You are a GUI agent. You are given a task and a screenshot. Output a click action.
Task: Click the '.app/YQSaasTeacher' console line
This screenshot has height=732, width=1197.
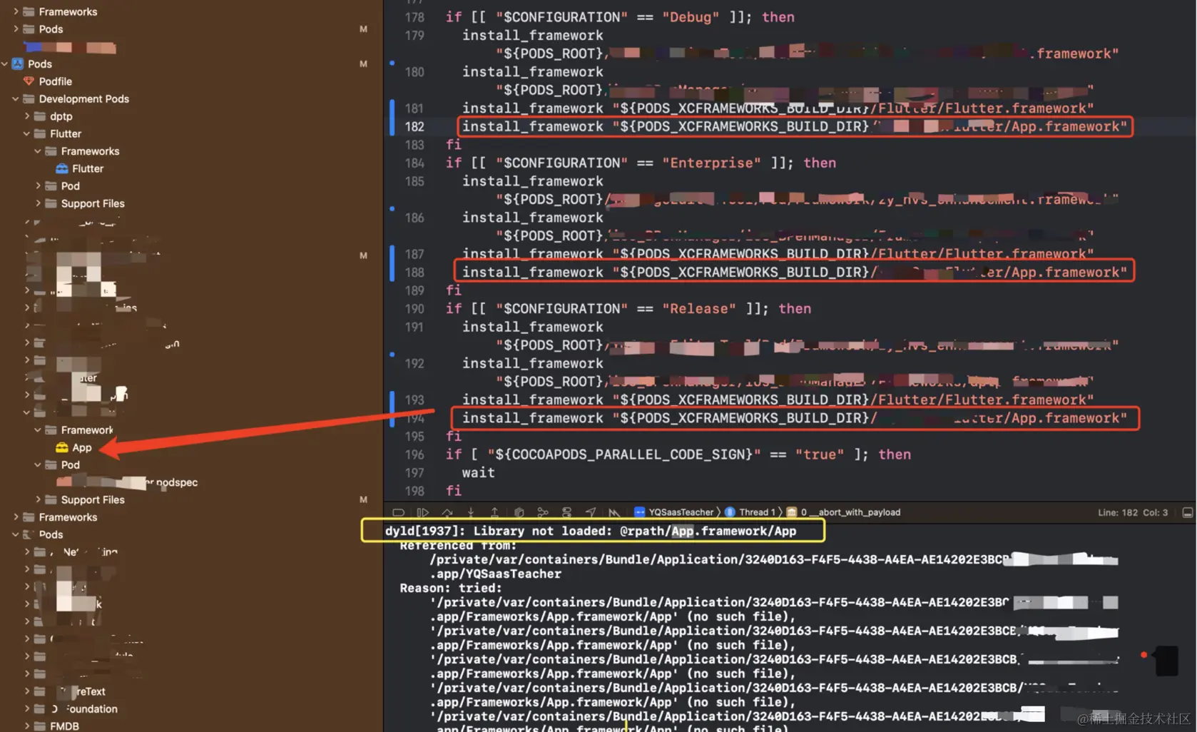tap(495, 574)
